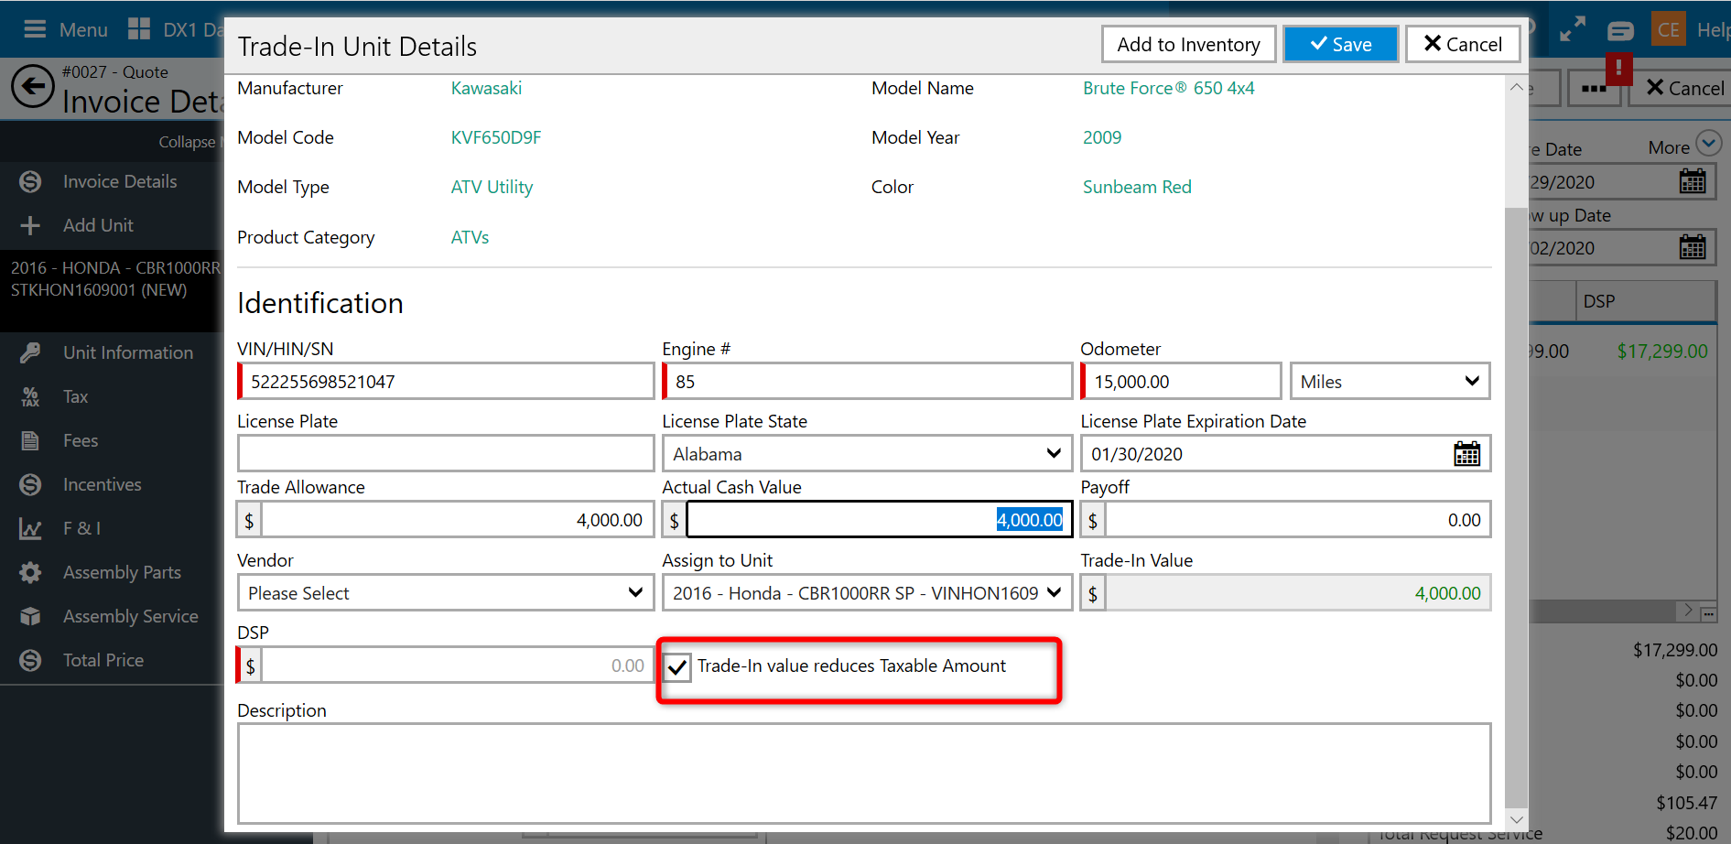This screenshot has height=844, width=1731.
Task: Click the ATVs product category value
Action: point(470,237)
